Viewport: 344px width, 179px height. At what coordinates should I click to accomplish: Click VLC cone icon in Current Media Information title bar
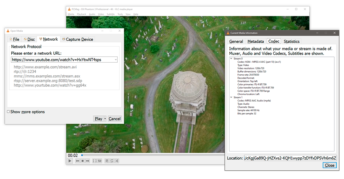228,33
